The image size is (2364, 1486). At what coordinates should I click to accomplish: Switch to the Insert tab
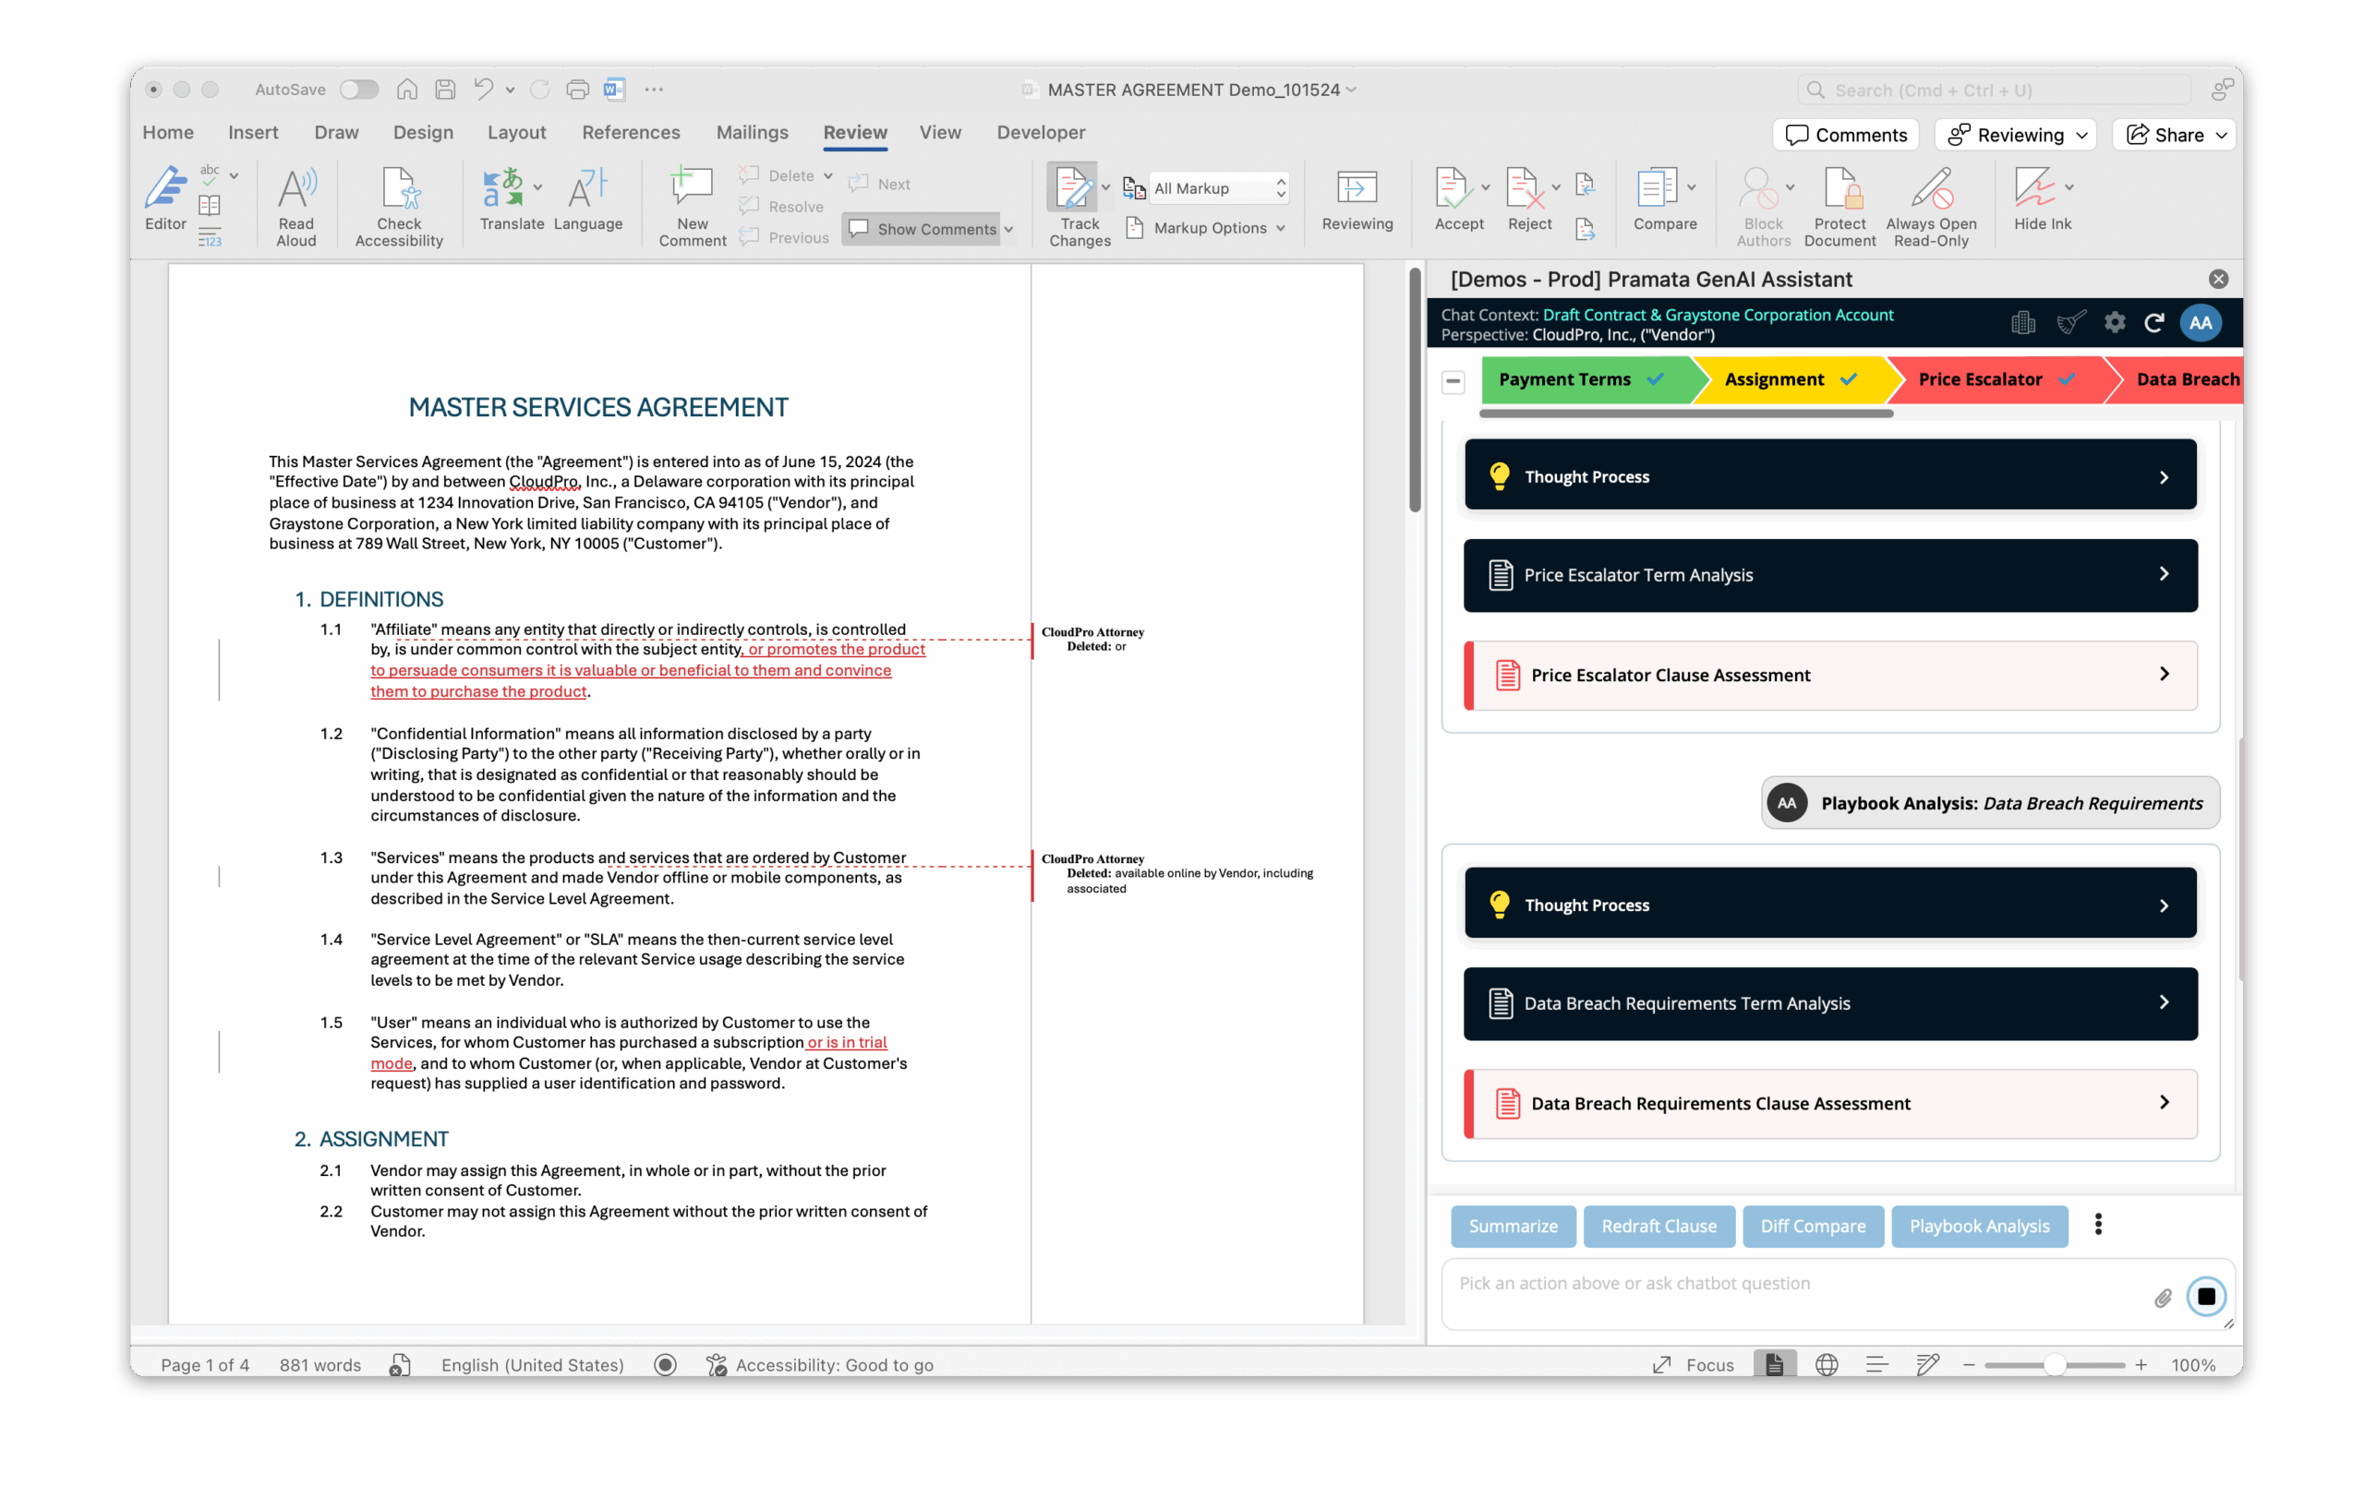(252, 133)
